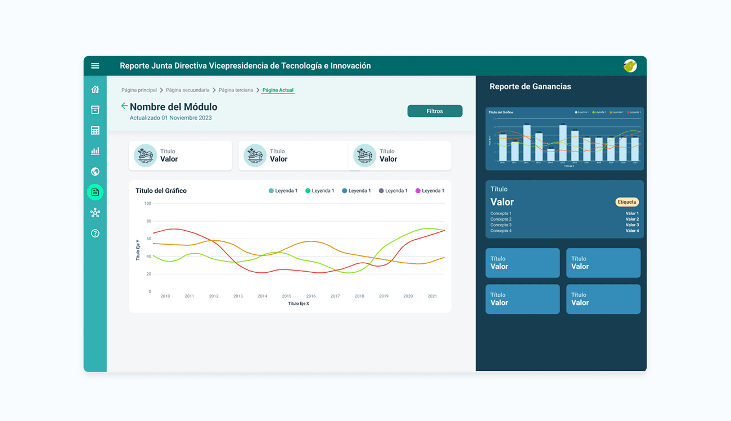Screen dimensions: 731x421
Task: Go to Página principal breadcrumb
Action: (x=139, y=90)
